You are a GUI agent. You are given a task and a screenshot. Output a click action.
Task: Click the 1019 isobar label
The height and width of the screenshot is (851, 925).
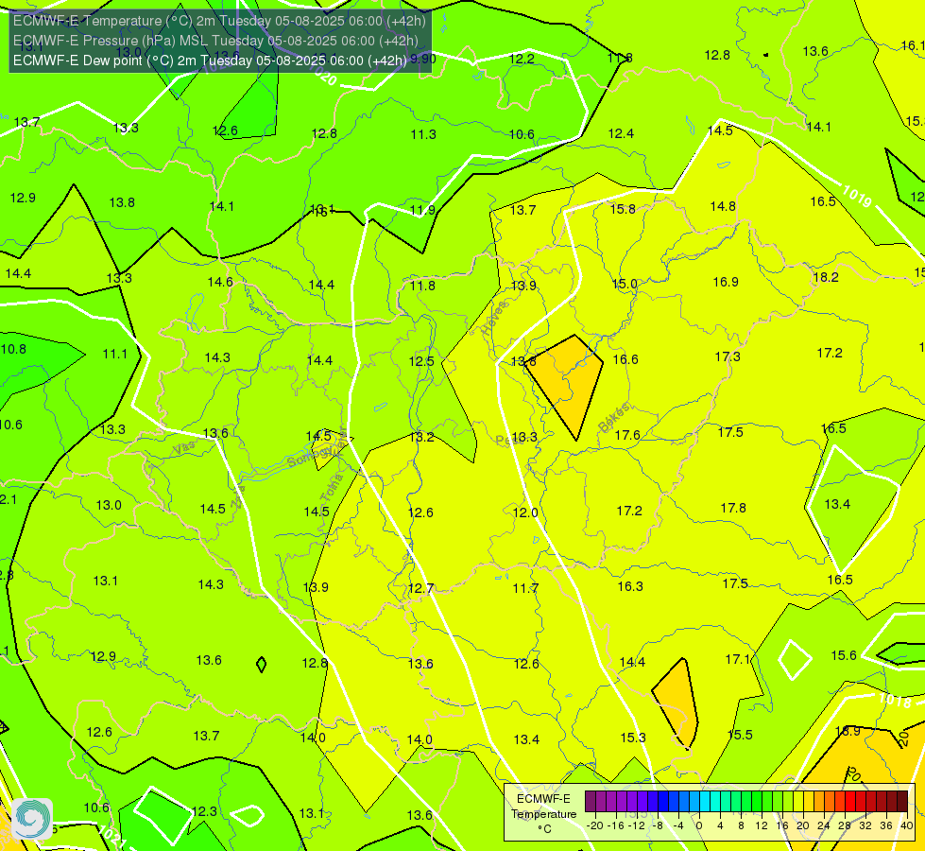[x=857, y=197]
